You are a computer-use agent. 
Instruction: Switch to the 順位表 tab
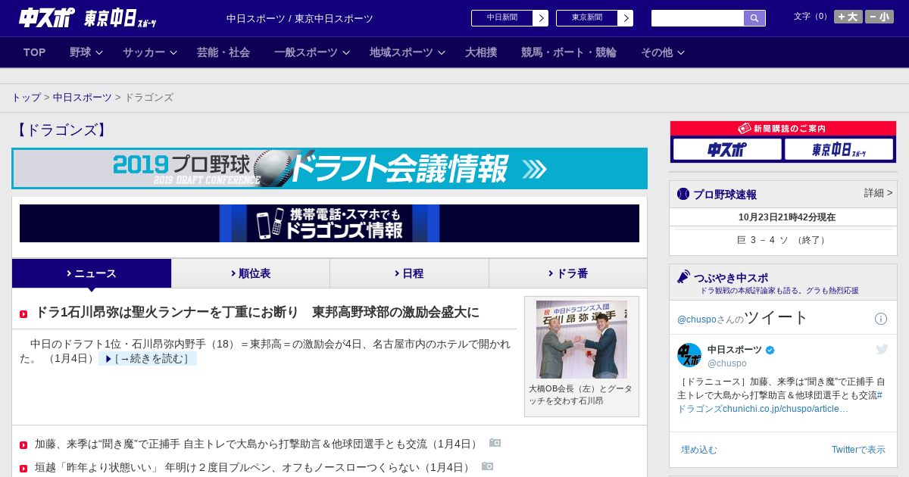coord(251,273)
